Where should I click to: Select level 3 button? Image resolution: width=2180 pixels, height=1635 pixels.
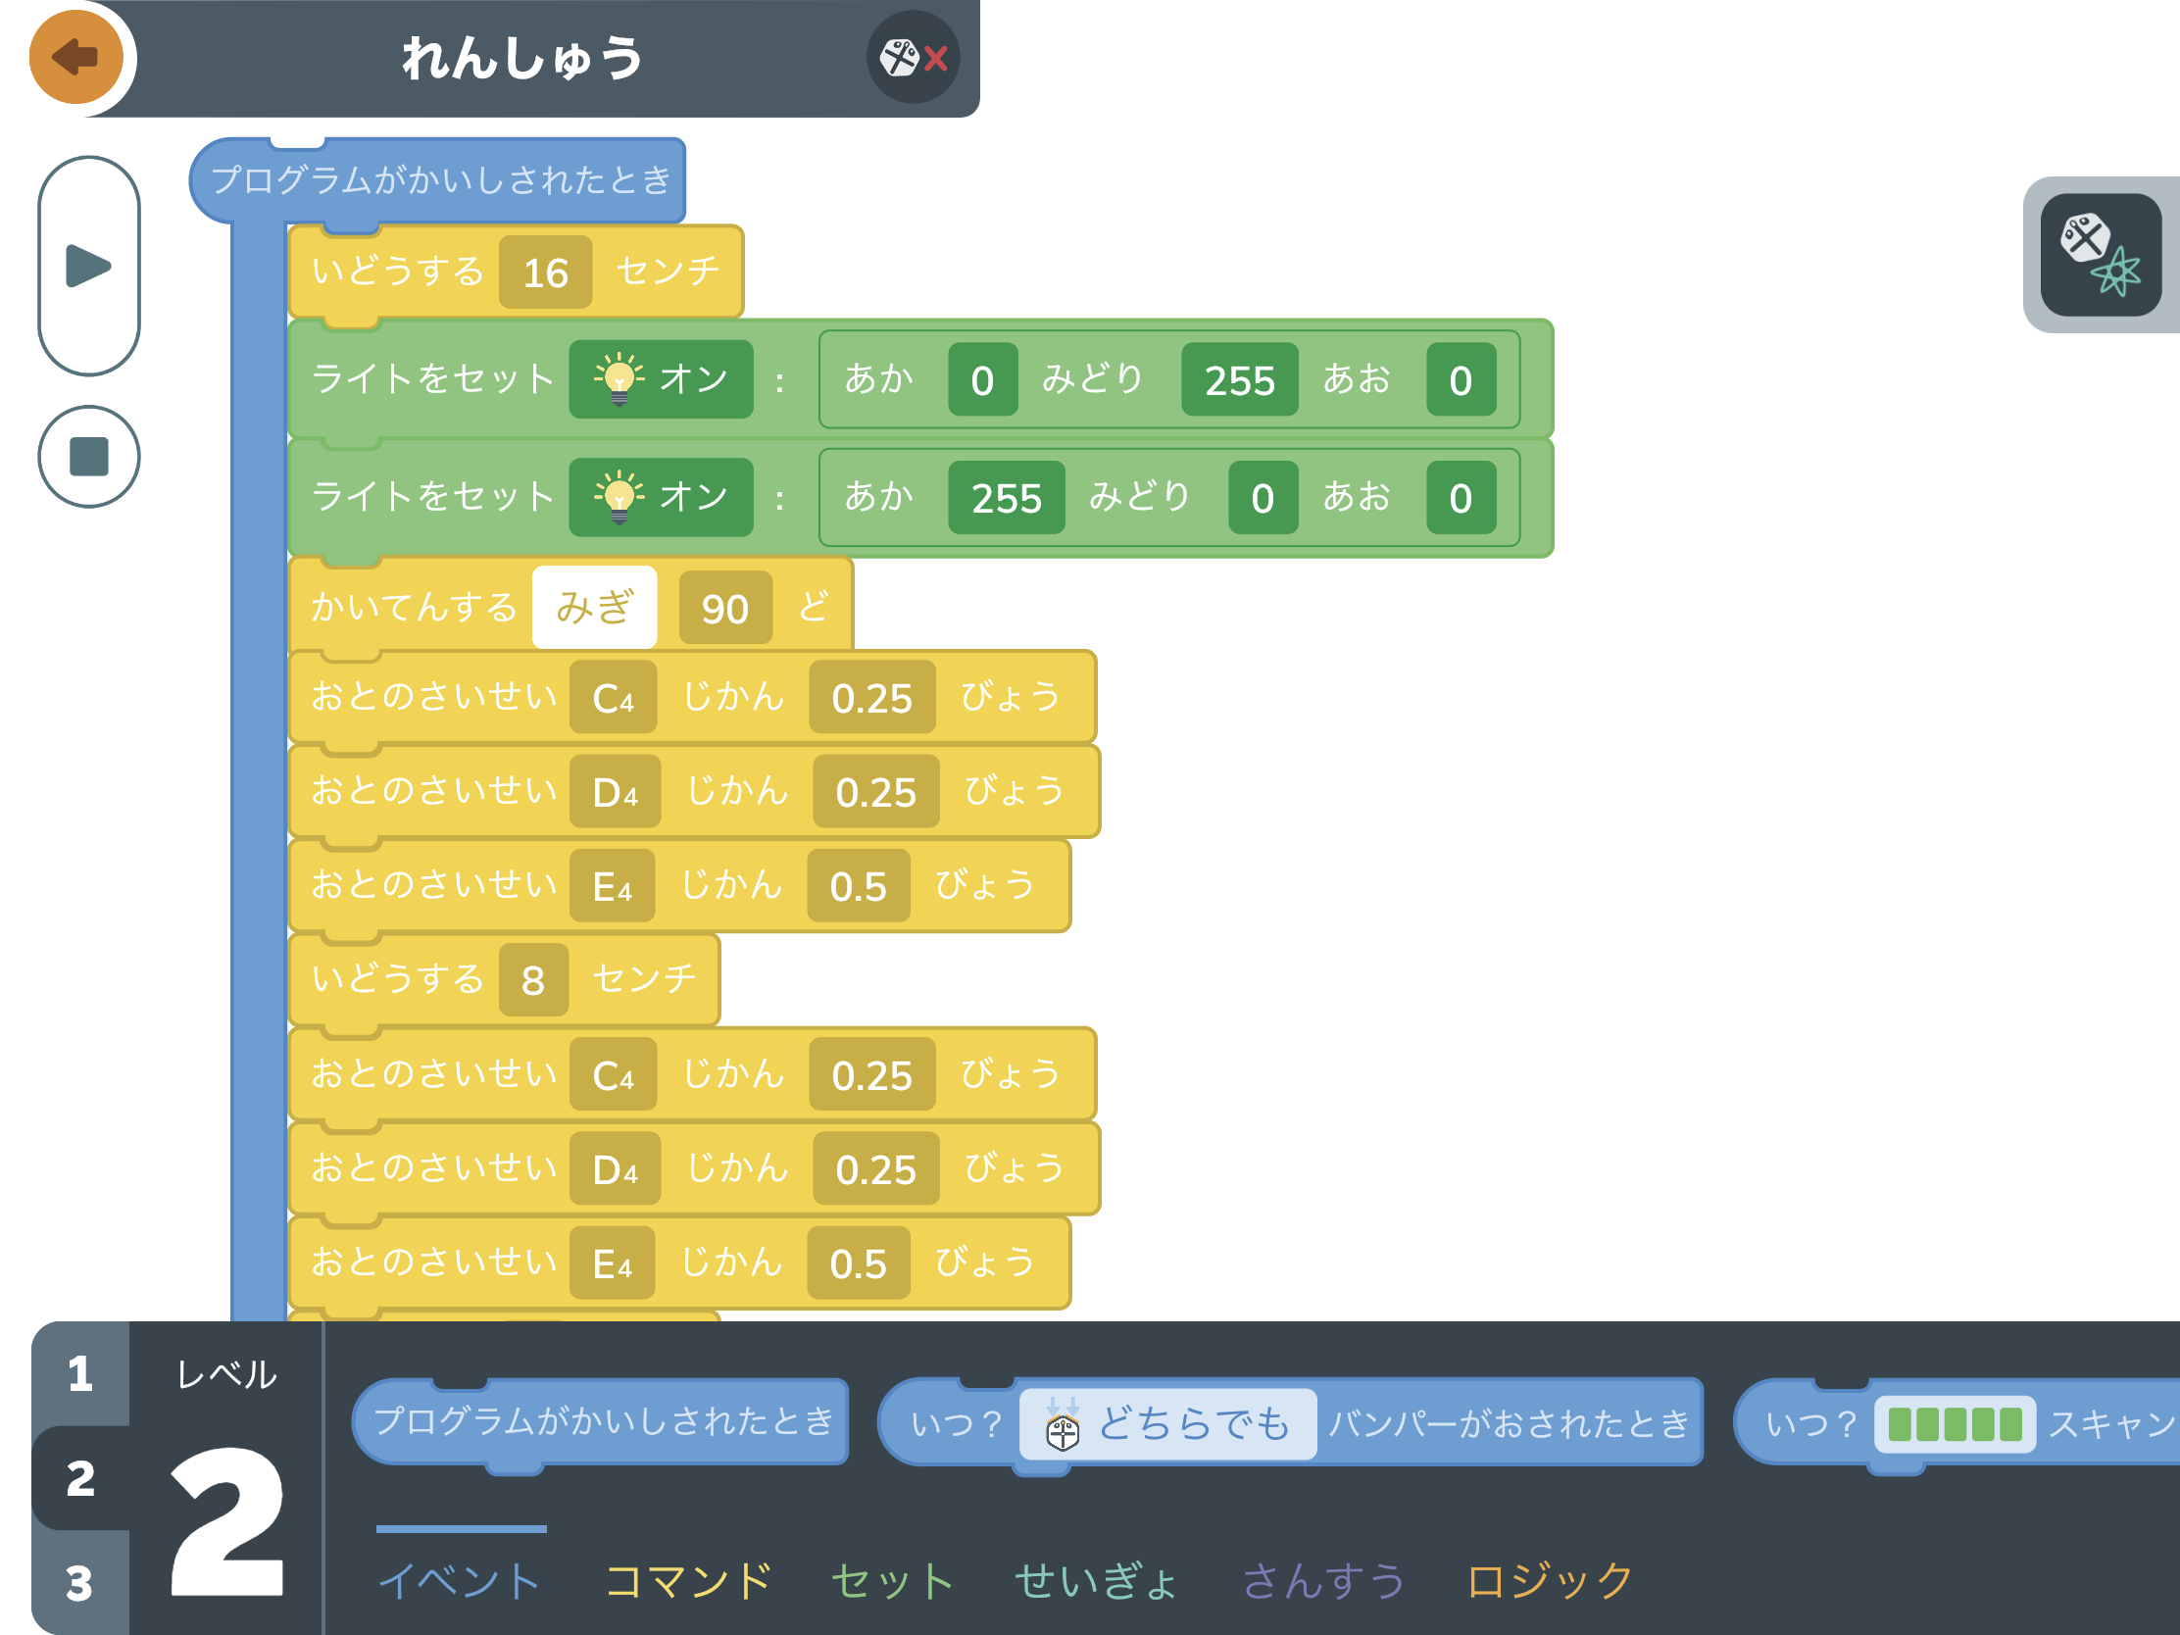(x=80, y=1583)
